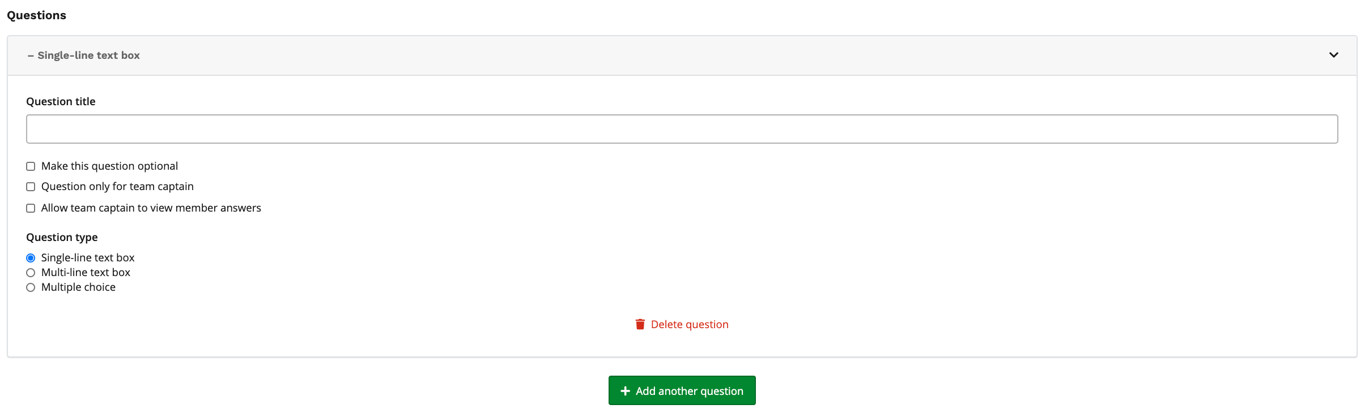Click the 'Delete question' link text
Viewport: 1369px width, 413px height.
tap(689, 324)
